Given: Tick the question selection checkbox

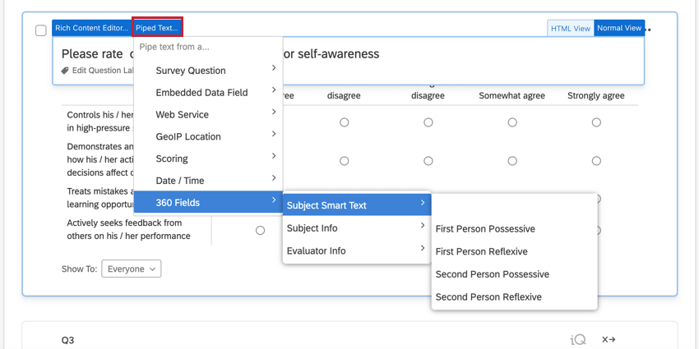Looking at the screenshot, I should pos(40,30).
